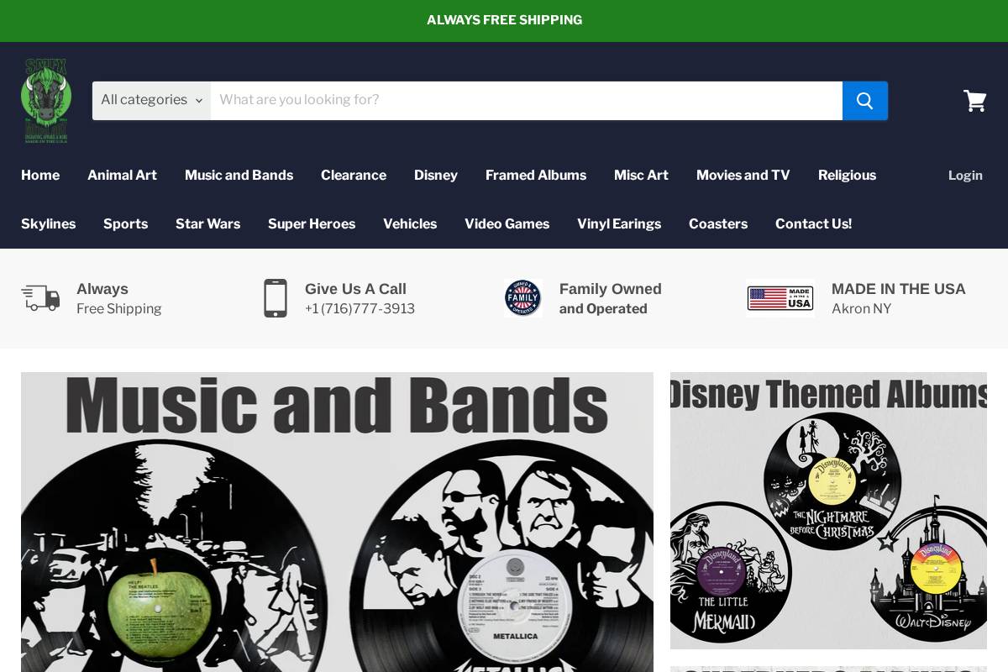Call the +1 (716)777-3913 phone number
This screenshot has width=1008, height=672.
[x=360, y=308]
